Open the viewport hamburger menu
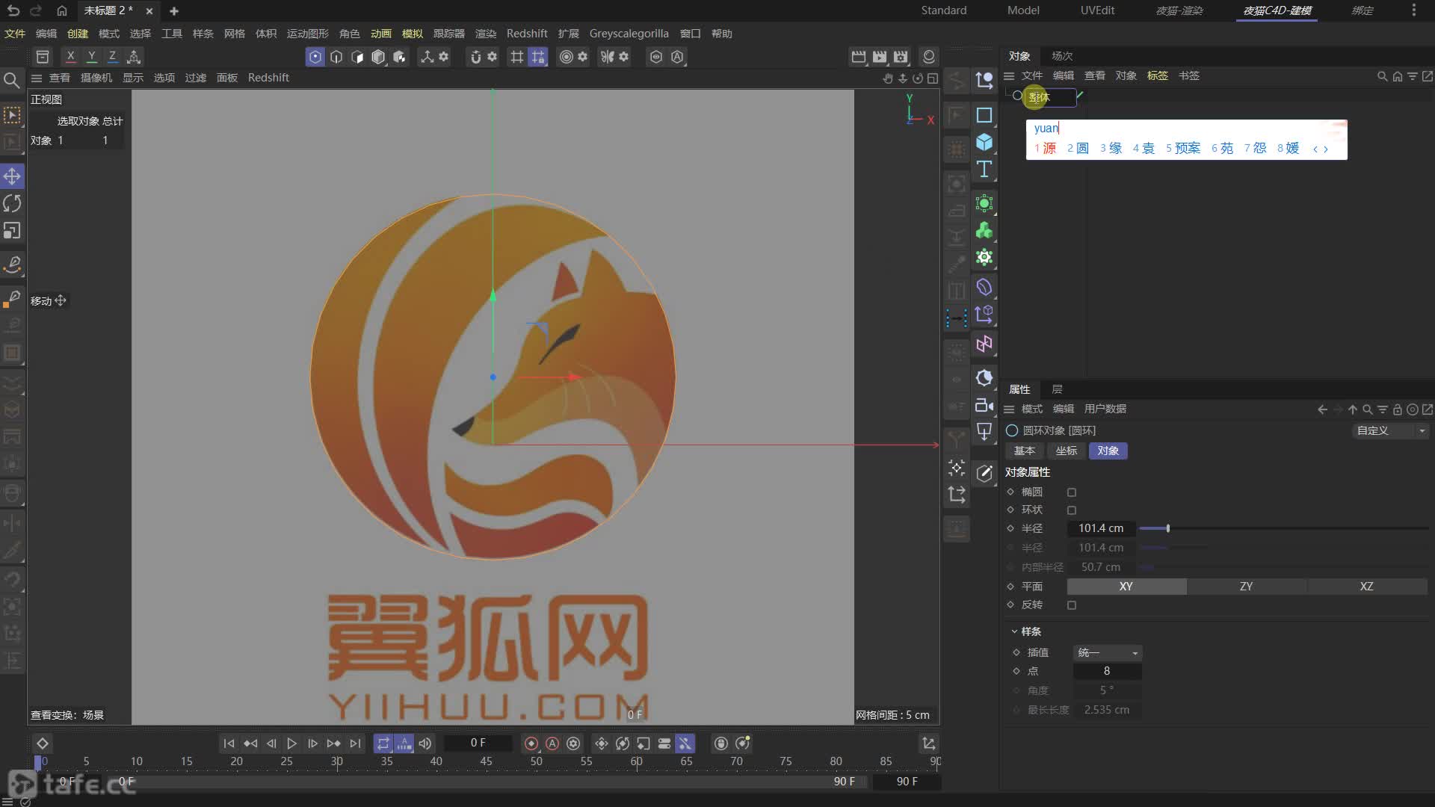This screenshot has width=1435, height=807. coord(36,78)
